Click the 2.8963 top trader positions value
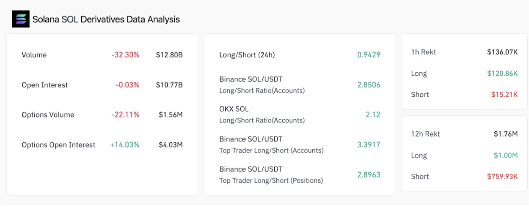This screenshot has height=207, width=529. click(x=369, y=174)
